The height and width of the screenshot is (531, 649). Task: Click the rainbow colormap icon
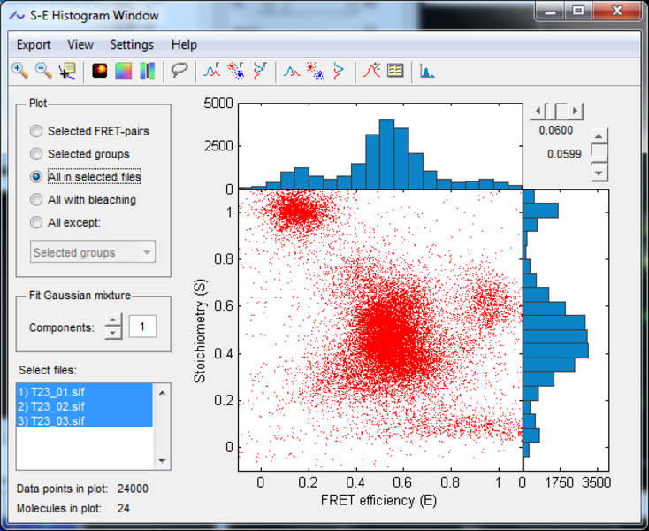[x=123, y=71]
